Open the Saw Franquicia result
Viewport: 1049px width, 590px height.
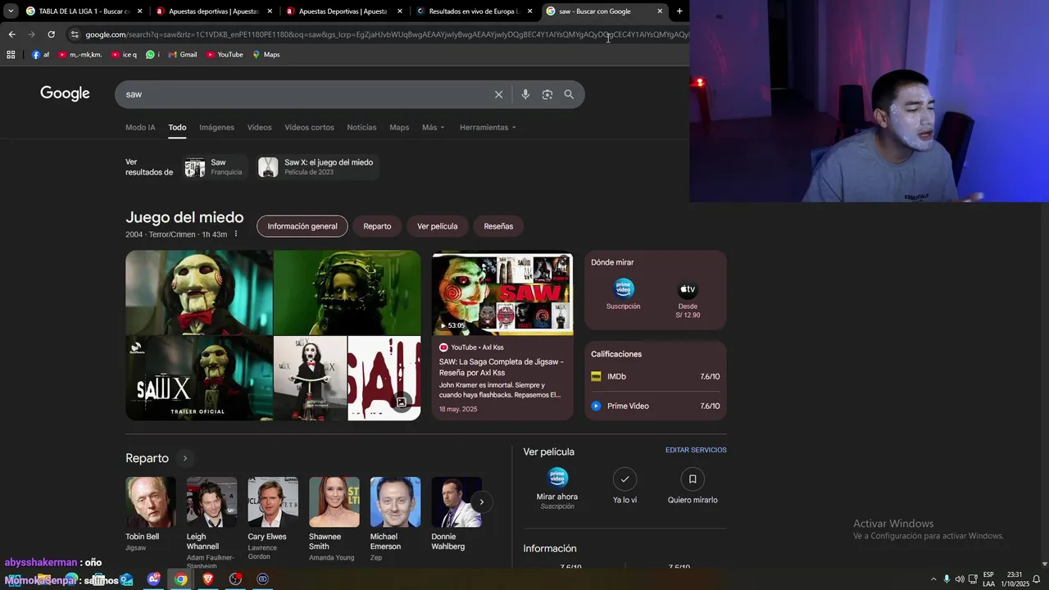(214, 167)
